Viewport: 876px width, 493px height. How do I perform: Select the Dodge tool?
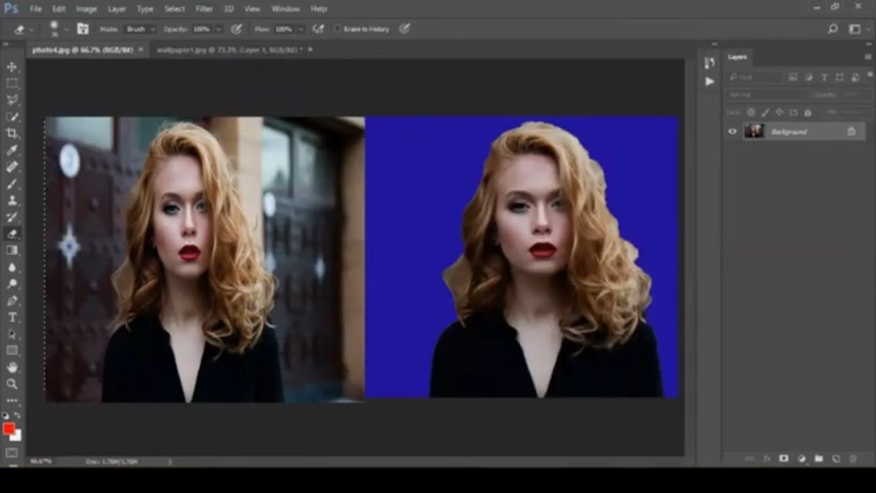12,284
